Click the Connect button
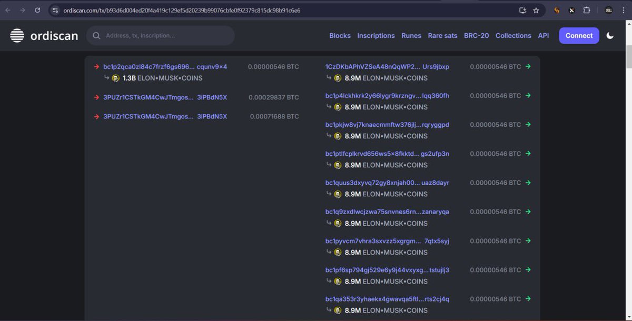The height and width of the screenshot is (321, 632). tap(579, 36)
